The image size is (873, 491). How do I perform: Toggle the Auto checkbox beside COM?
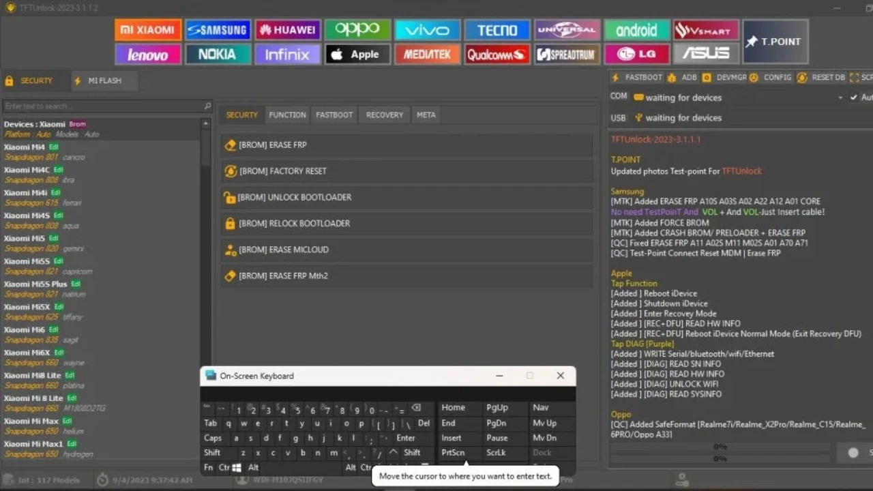point(854,98)
